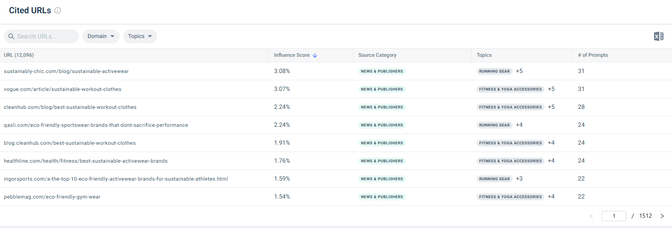Select the 1.76% influence score value
This screenshot has height=228, width=672.
(x=282, y=161)
